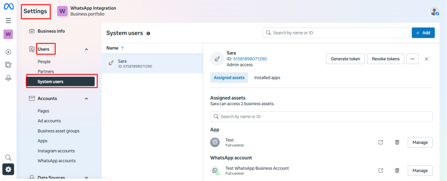
Task: Collapse the Users section
Action: point(86,49)
